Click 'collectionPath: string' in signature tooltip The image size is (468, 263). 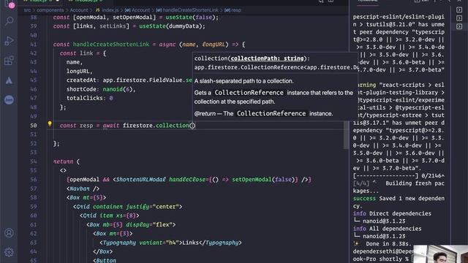(267, 58)
